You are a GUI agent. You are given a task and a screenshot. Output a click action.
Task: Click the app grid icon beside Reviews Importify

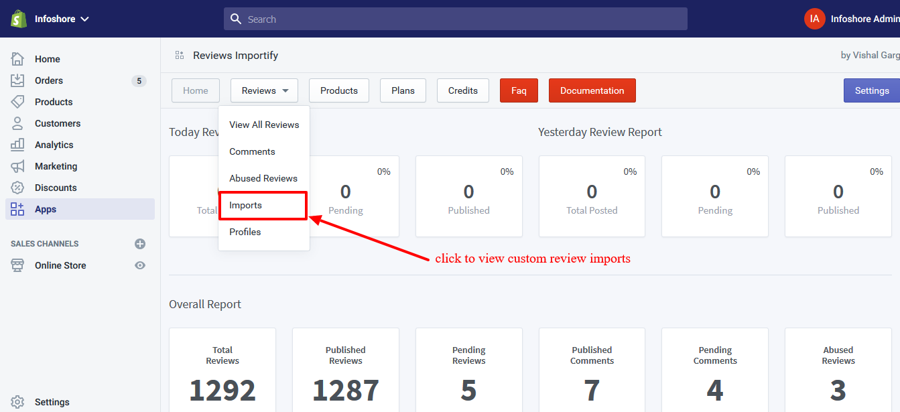pos(179,55)
